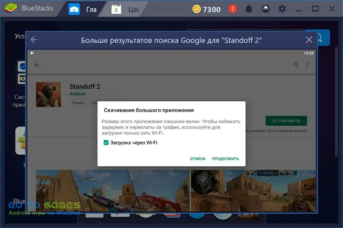Maximize the BlueStacks window
The height and width of the screenshot is (228, 343).
click(x=315, y=9)
